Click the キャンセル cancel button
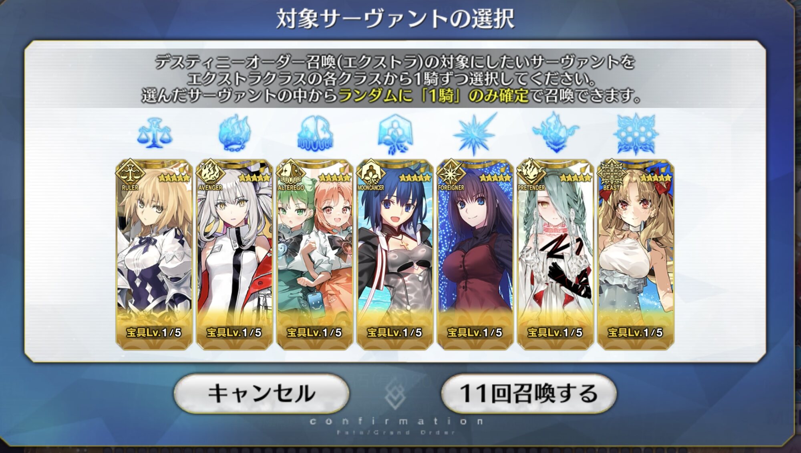This screenshot has width=801, height=453. (262, 393)
